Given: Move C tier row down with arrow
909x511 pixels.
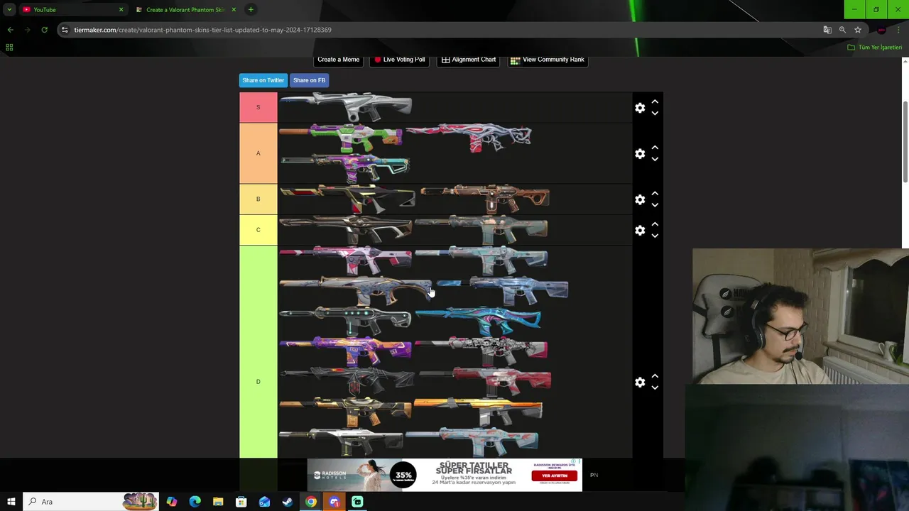Looking at the screenshot, I should point(655,235).
